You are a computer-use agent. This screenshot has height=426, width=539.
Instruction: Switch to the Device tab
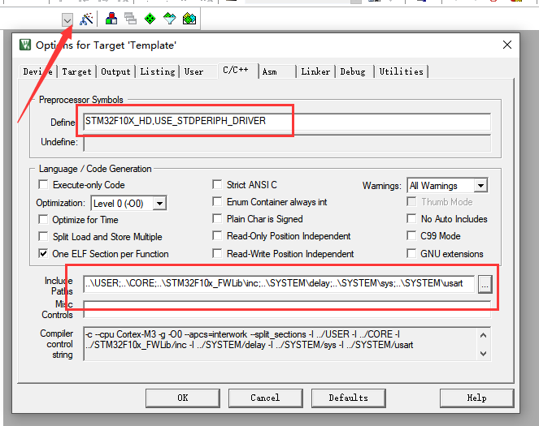[x=37, y=71]
